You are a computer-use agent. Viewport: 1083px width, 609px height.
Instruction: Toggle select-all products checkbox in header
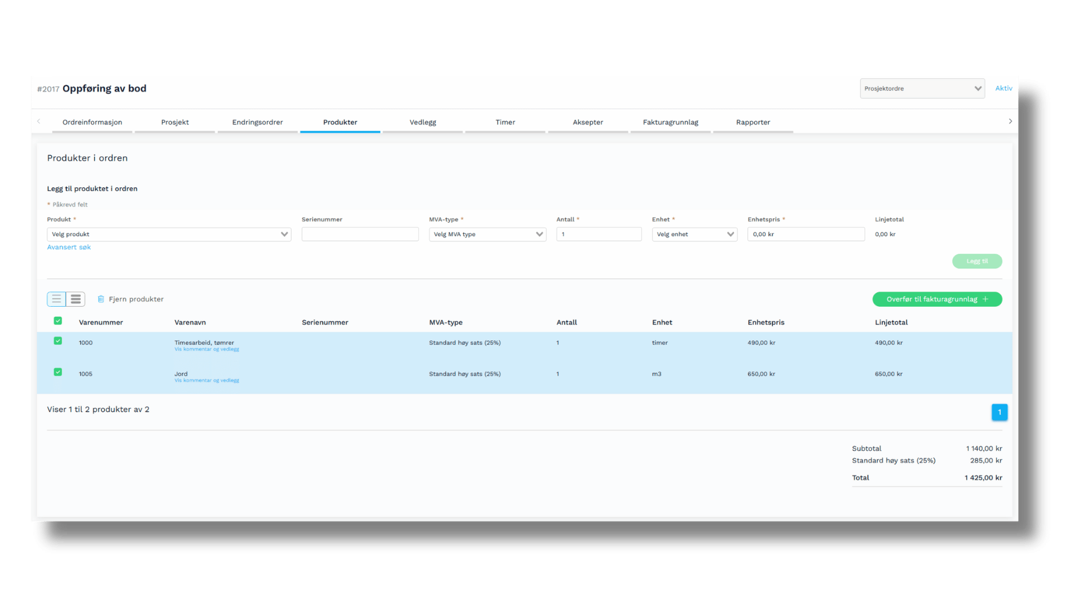[58, 321]
